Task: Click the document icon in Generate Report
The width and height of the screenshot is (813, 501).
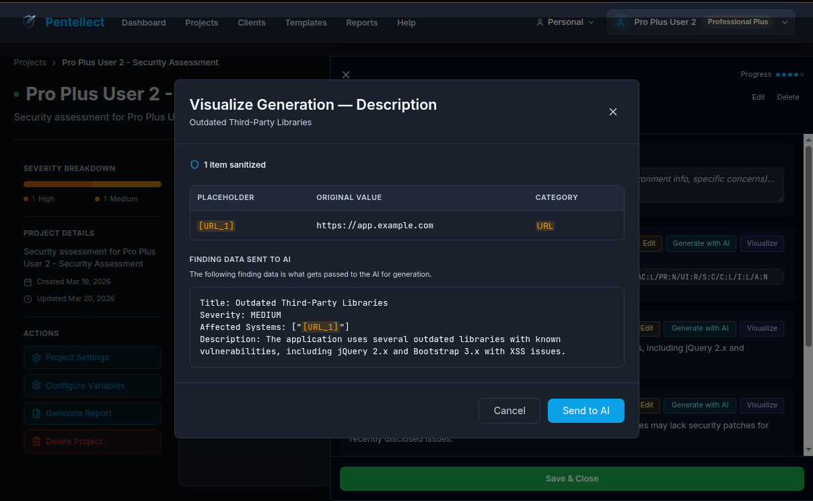Action: click(x=36, y=413)
